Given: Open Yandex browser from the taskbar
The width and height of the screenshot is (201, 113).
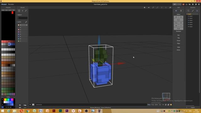Looking at the screenshot, I should click(73, 111).
